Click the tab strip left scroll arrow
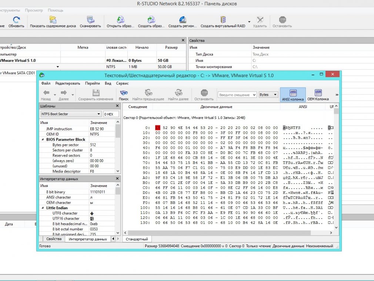374x281 pixels. [113, 239]
